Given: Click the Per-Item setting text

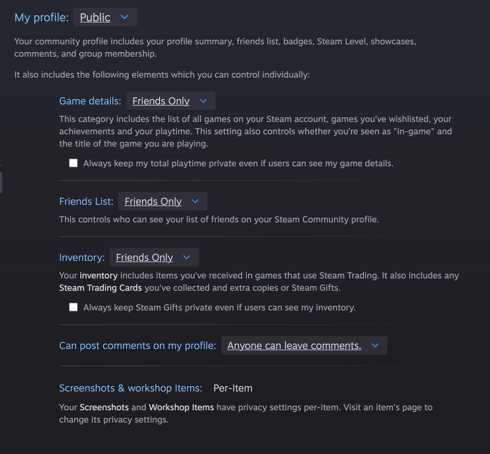Looking at the screenshot, I should point(233,388).
